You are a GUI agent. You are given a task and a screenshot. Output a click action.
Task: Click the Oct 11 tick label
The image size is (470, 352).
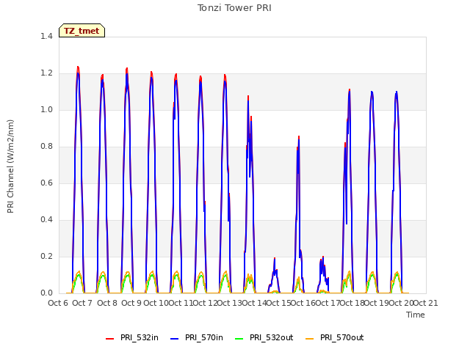coord(181,303)
